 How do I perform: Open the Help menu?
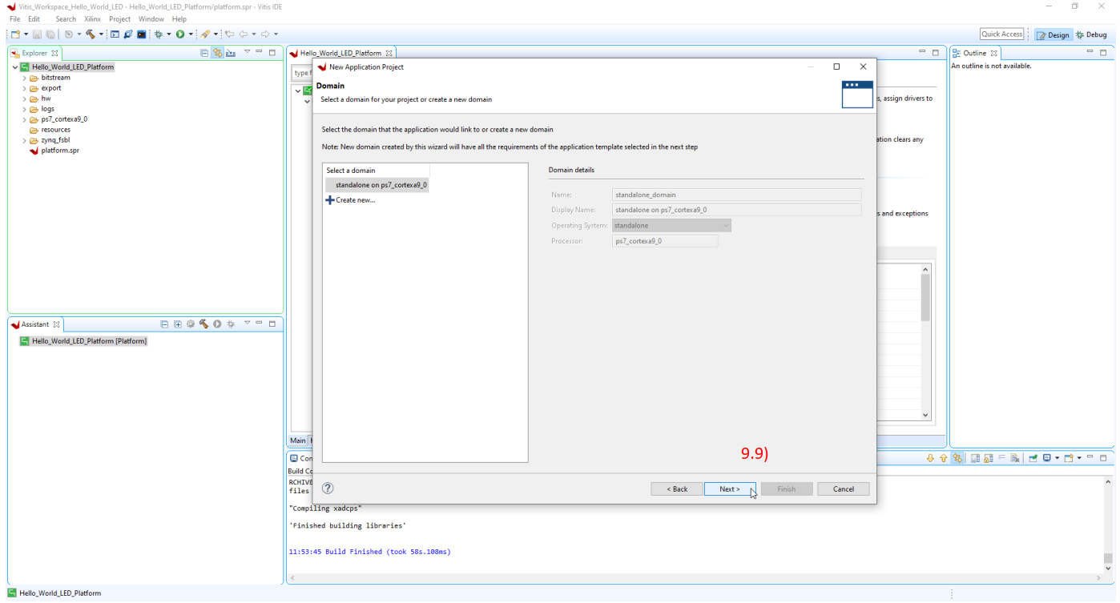click(x=179, y=19)
